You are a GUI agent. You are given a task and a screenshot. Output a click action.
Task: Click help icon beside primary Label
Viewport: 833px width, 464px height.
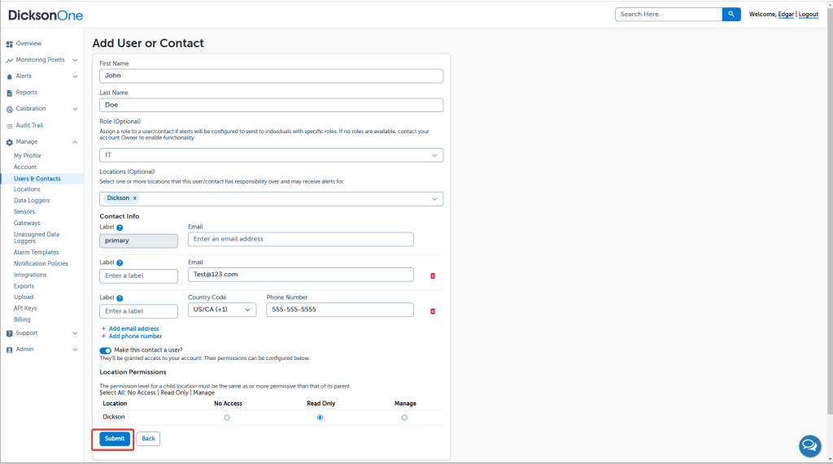pos(120,228)
